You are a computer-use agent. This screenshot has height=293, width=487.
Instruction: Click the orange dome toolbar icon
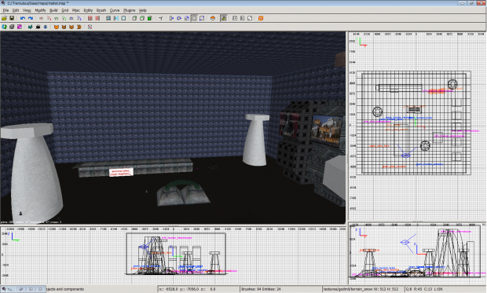pos(213,18)
